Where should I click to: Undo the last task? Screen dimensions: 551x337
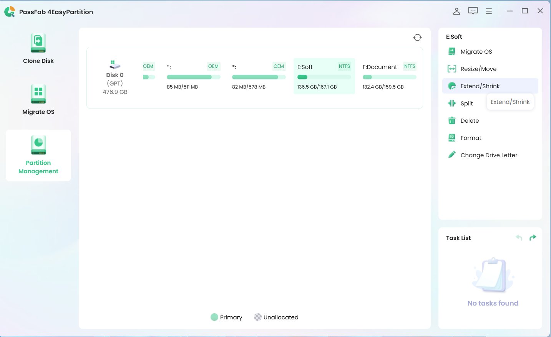click(519, 238)
